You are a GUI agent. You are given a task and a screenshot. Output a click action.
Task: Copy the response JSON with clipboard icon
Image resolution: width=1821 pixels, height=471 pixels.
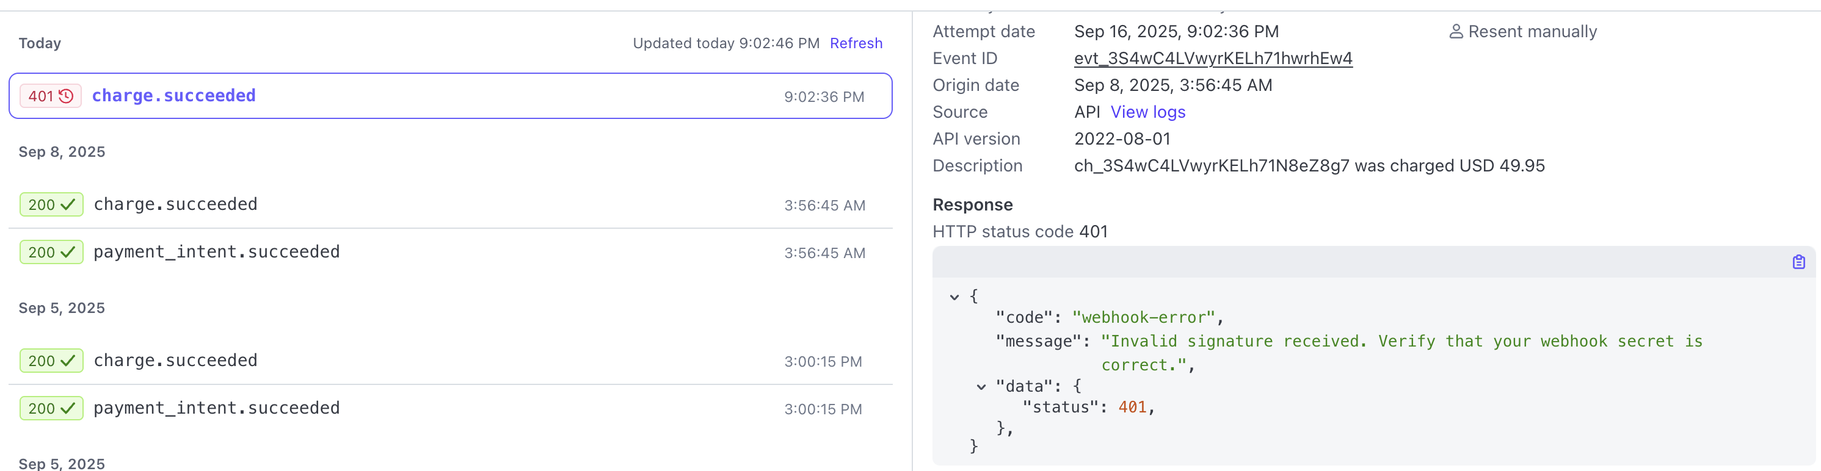1798,262
